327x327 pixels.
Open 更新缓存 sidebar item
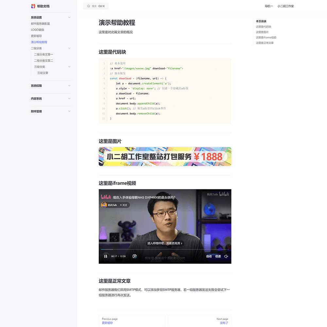(36, 36)
